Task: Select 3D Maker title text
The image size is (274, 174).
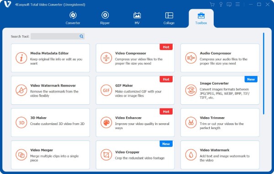Action: point(38,118)
